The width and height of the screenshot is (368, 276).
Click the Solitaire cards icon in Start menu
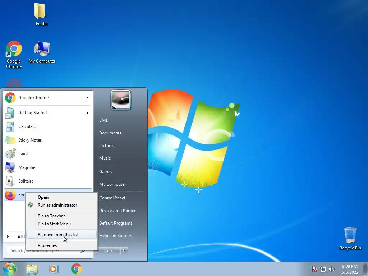(x=10, y=181)
